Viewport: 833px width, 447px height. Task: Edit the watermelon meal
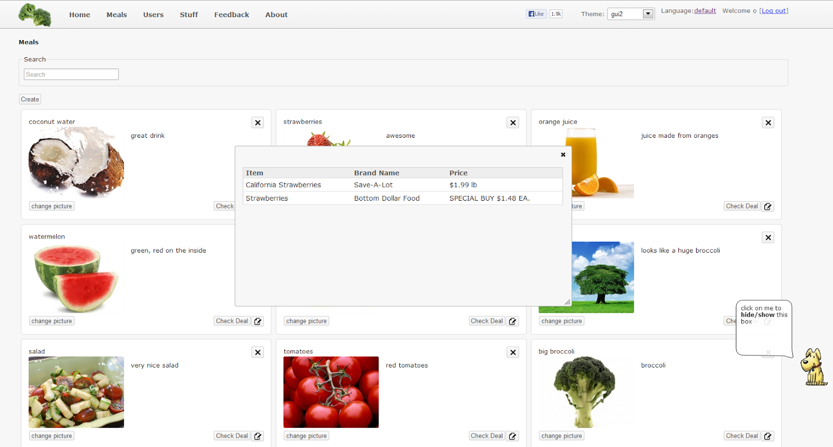258,321
